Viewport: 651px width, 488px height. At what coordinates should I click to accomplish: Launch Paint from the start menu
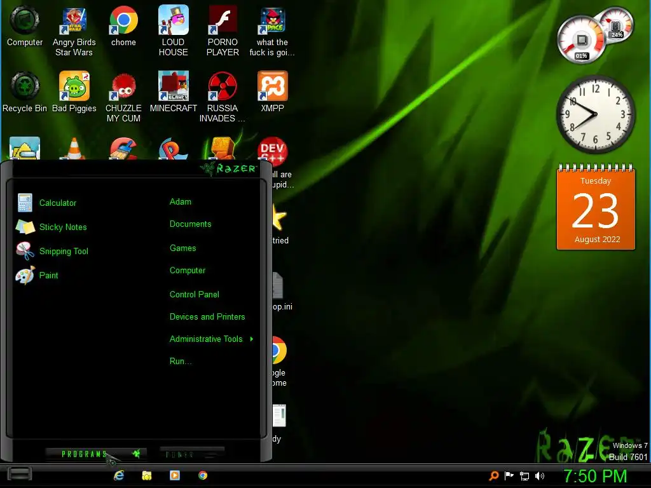[37, 275]
